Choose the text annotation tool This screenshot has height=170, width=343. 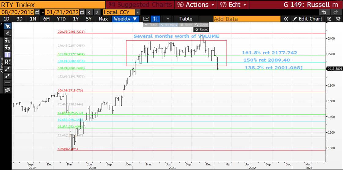[8, 55]
